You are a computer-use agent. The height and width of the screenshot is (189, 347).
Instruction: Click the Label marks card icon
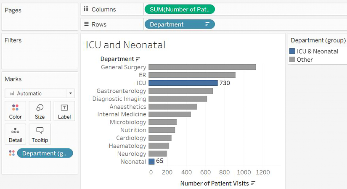tap(64, 111)
